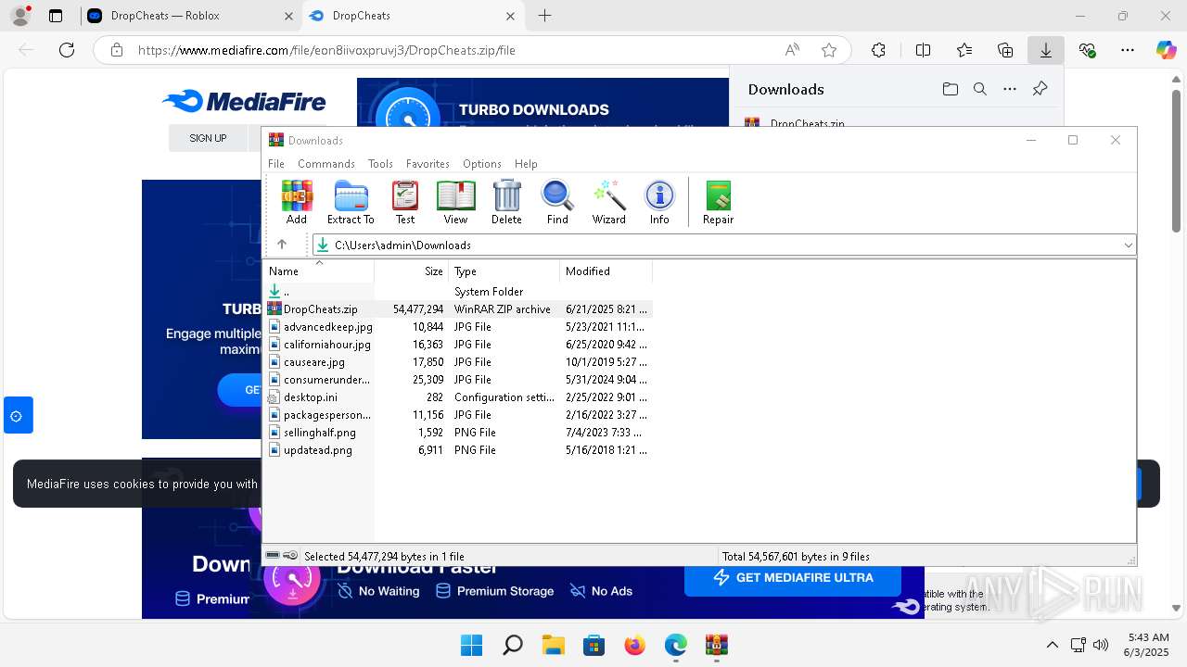Show archive Info
Screen dimensions: 1187x667
(x=659, y=202)
